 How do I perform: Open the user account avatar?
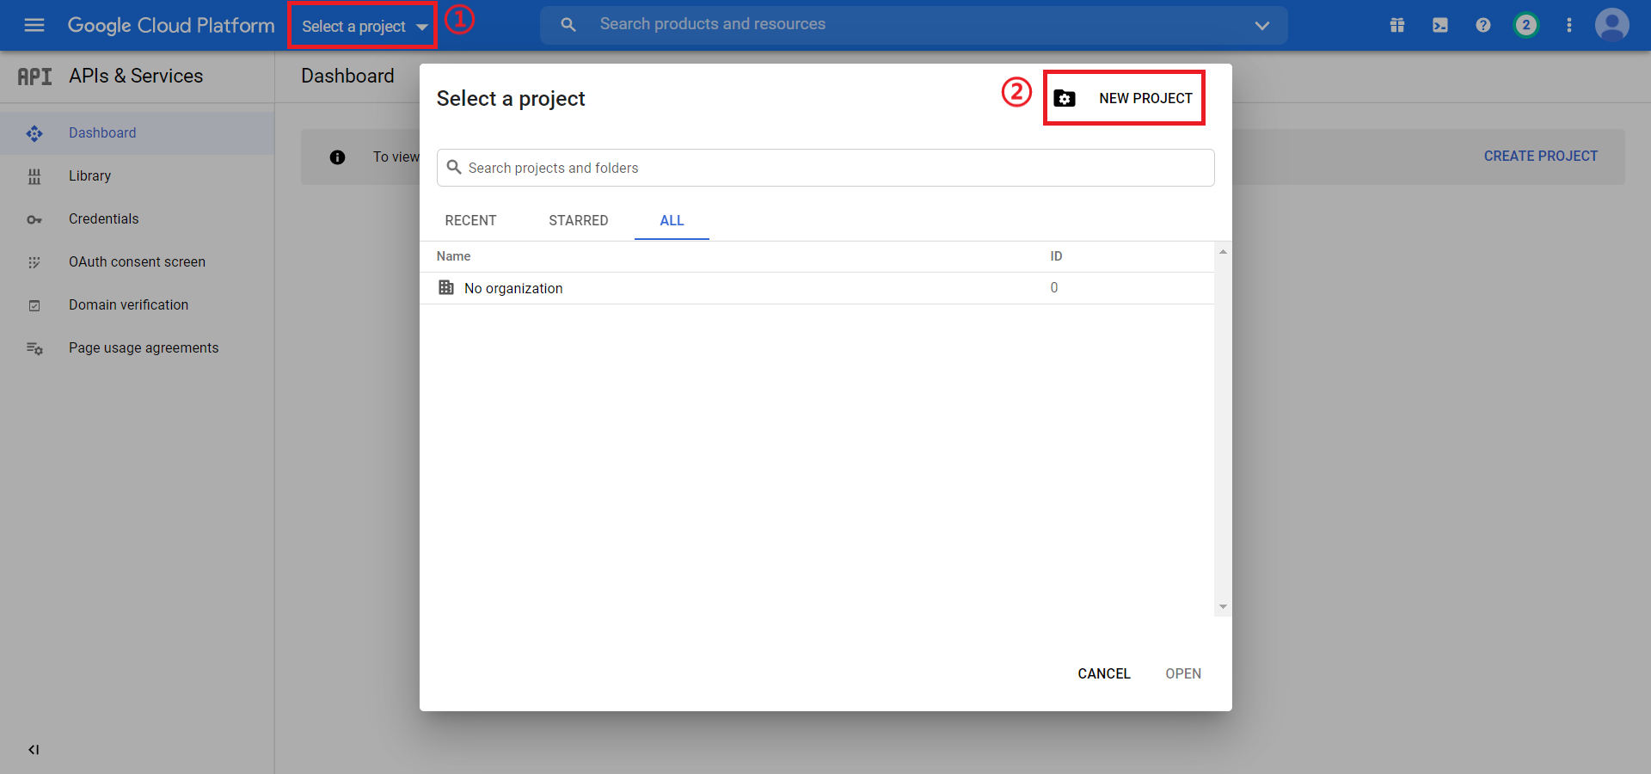coord(1612,25)
